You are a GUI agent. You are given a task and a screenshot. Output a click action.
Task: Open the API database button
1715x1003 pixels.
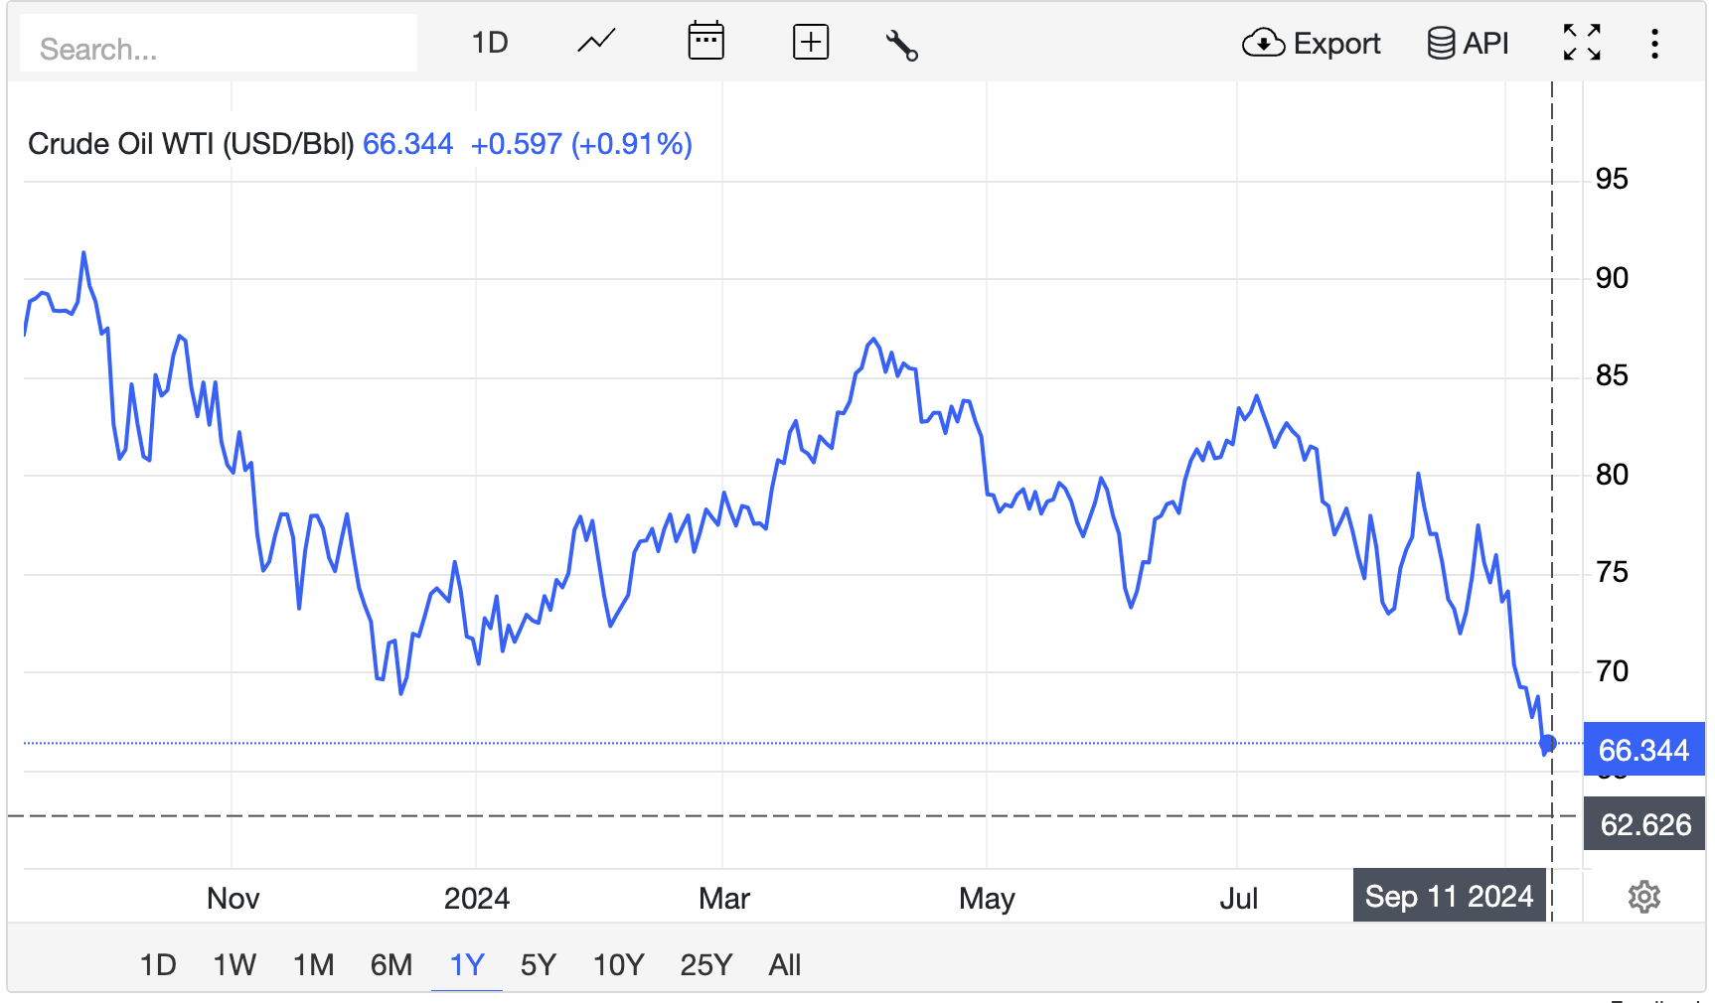(1468, 43)
